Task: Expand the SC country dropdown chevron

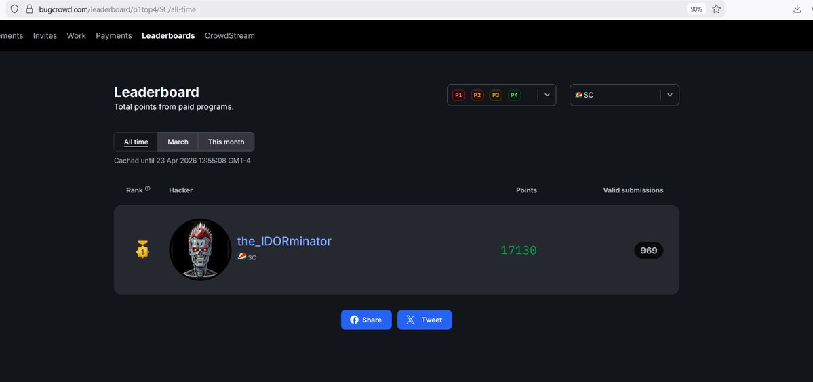Action: tap(670, 95)
